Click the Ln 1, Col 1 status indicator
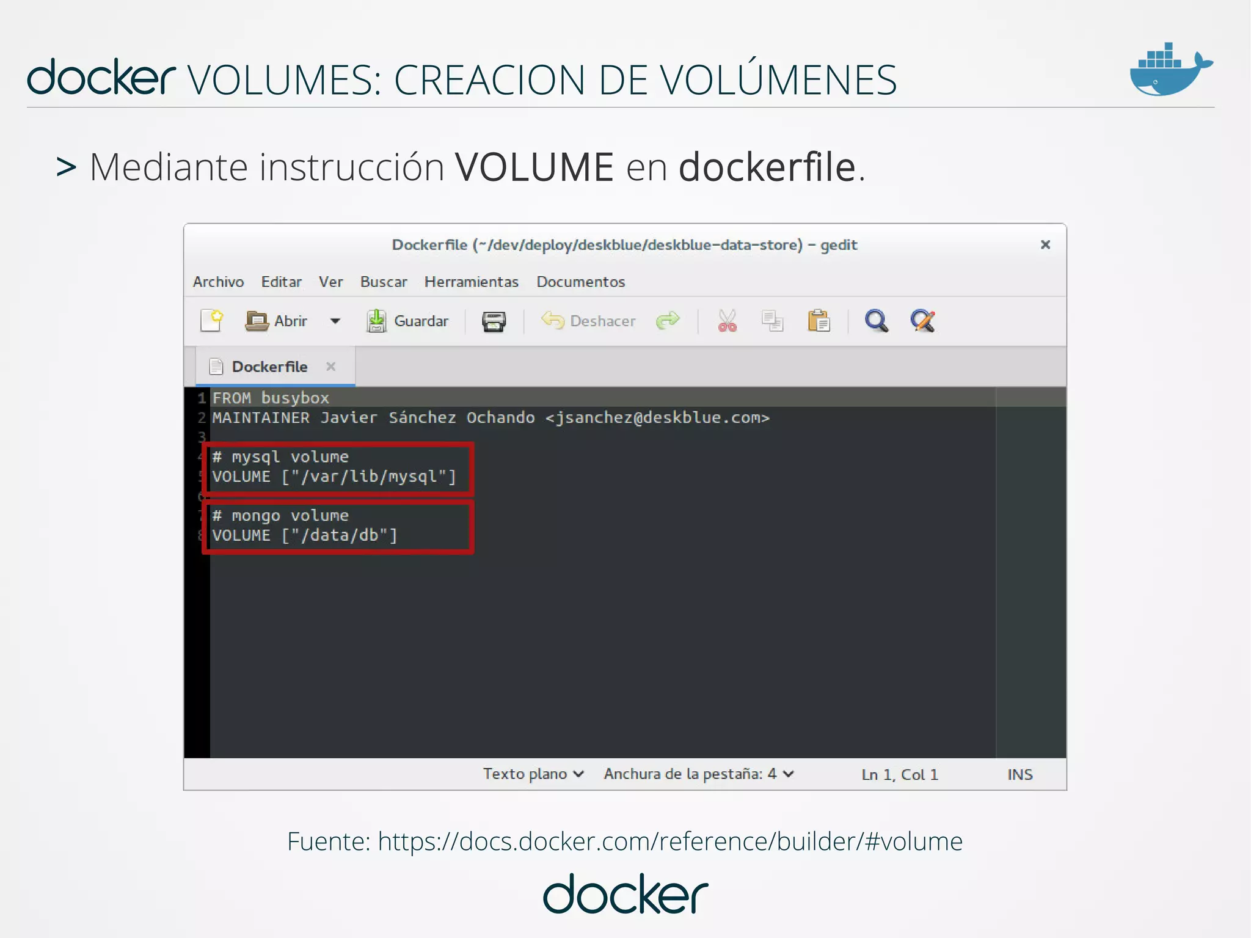The image size is (1251, 938). [x=900, y=775]
